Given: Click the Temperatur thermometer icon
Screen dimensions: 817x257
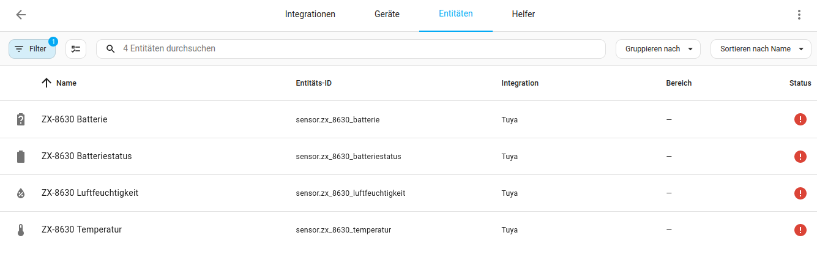Looking at the screenshot, I should [21, 230].
